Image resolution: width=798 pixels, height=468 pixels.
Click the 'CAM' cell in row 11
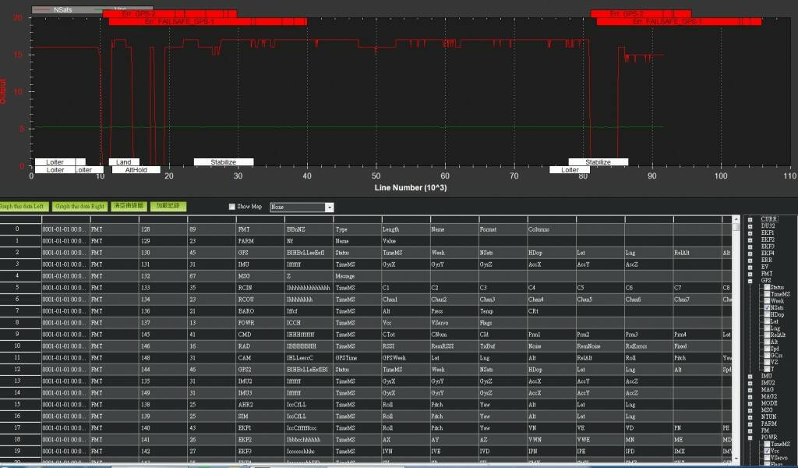[x=260, y=358]
